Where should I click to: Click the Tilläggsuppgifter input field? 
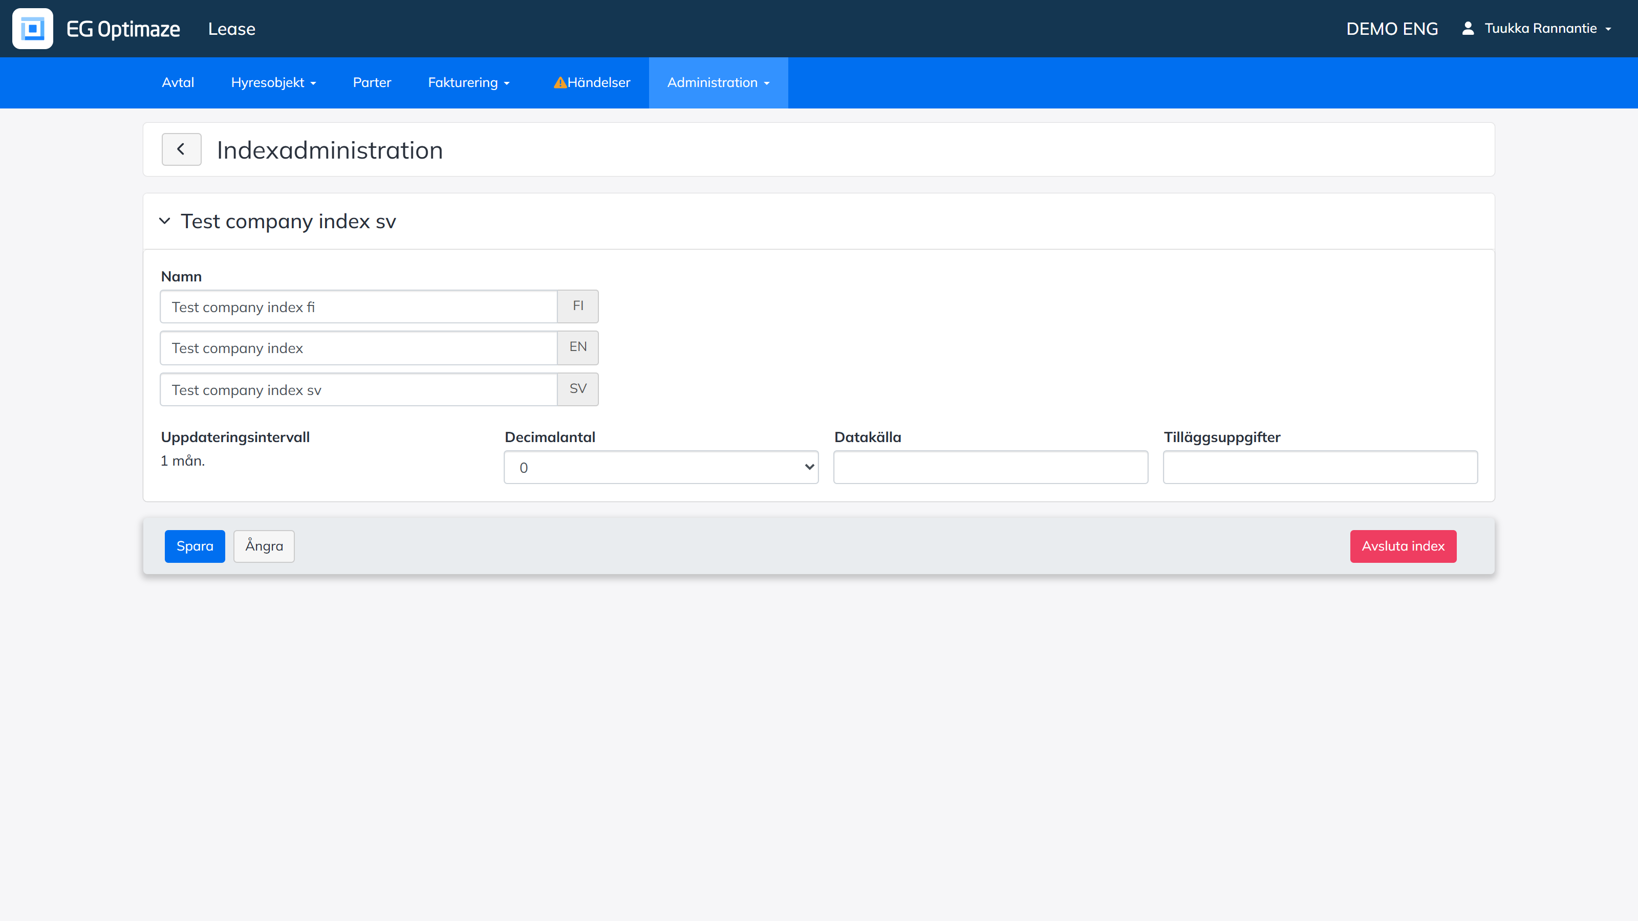click(x=1320, y=467)
